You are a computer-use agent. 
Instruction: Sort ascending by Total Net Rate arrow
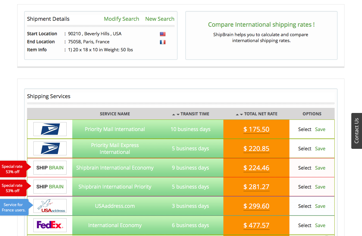[x=237, y=114]
